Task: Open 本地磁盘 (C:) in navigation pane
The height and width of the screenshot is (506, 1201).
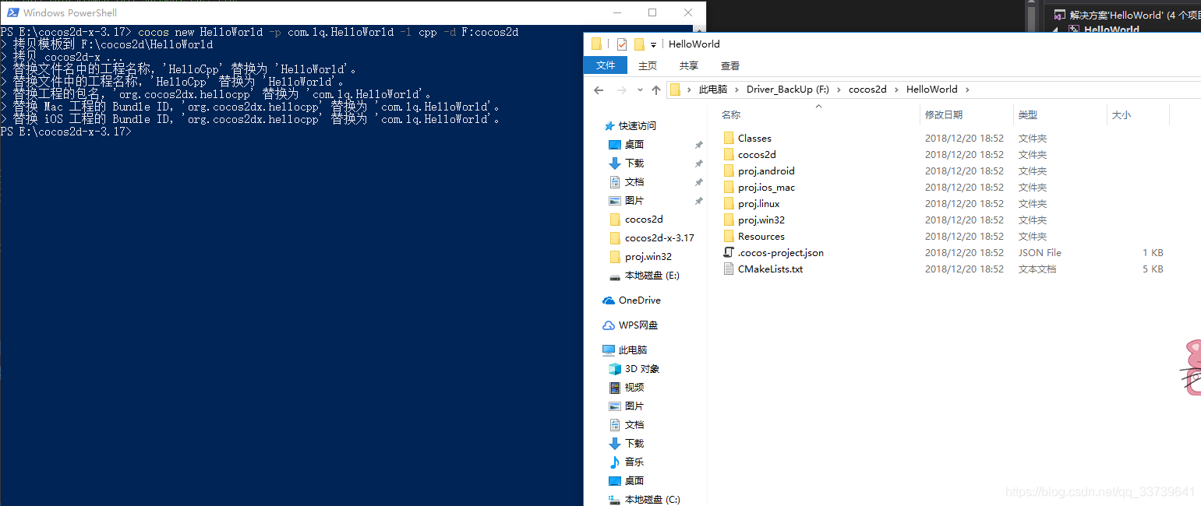Action: click(652, 499)
